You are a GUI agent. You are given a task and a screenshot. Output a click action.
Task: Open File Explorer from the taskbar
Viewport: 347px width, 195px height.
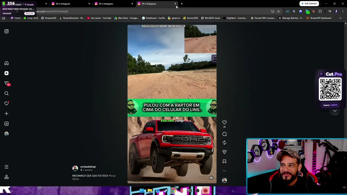pyautogui.click(x=150, y=191)
